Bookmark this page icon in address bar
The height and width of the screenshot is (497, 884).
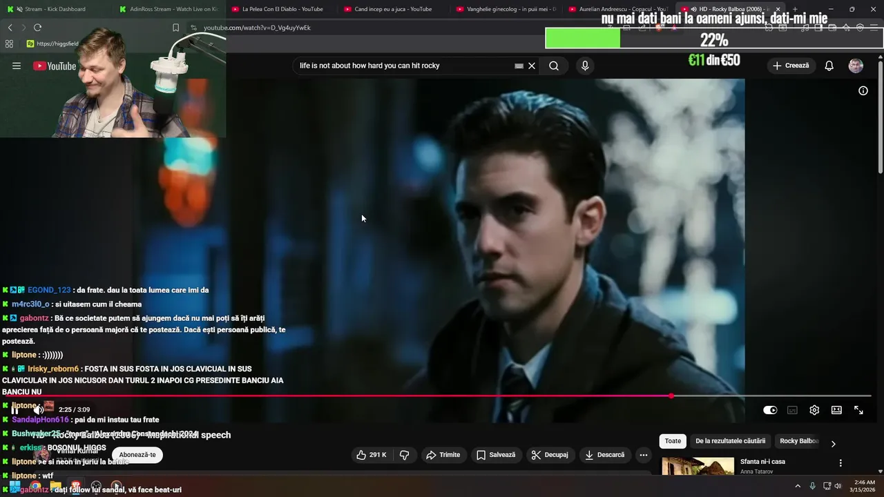pos(175,28)
